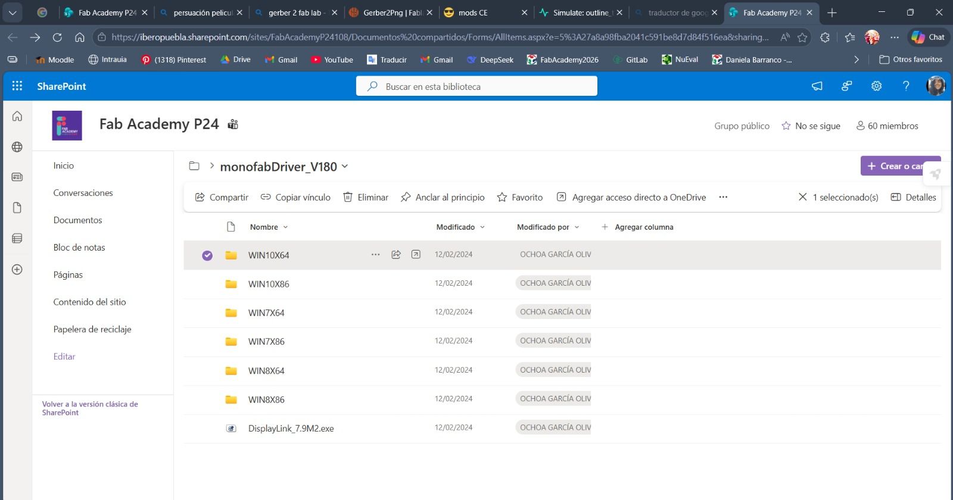The image size is (953, 500).
Task: Open the share people icon in header
Action: [x=846, y=86]
